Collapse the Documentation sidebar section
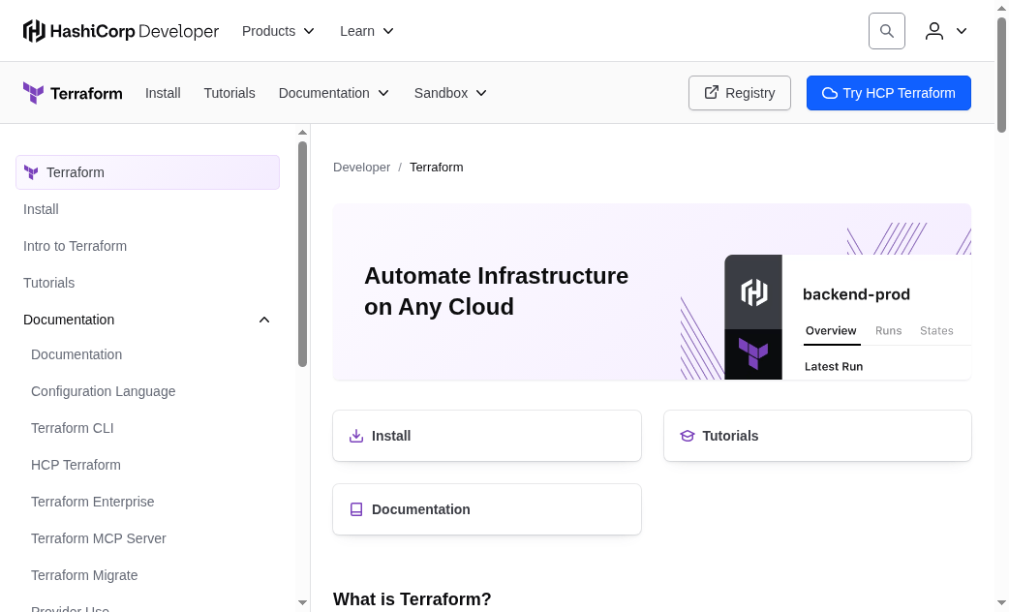 263,320
